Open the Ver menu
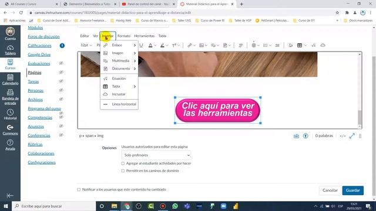 [x=95, y=36]
